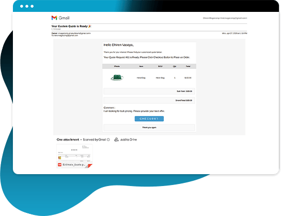
Task: Click the Add to Drive link
Action: point(129,140)
